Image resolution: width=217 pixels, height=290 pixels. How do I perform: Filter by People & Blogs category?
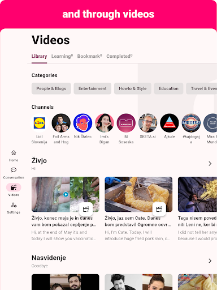click(51, 88)
